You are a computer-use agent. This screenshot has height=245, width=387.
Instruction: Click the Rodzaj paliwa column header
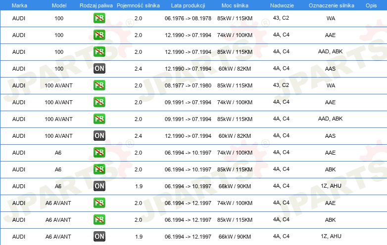point(96,5)
